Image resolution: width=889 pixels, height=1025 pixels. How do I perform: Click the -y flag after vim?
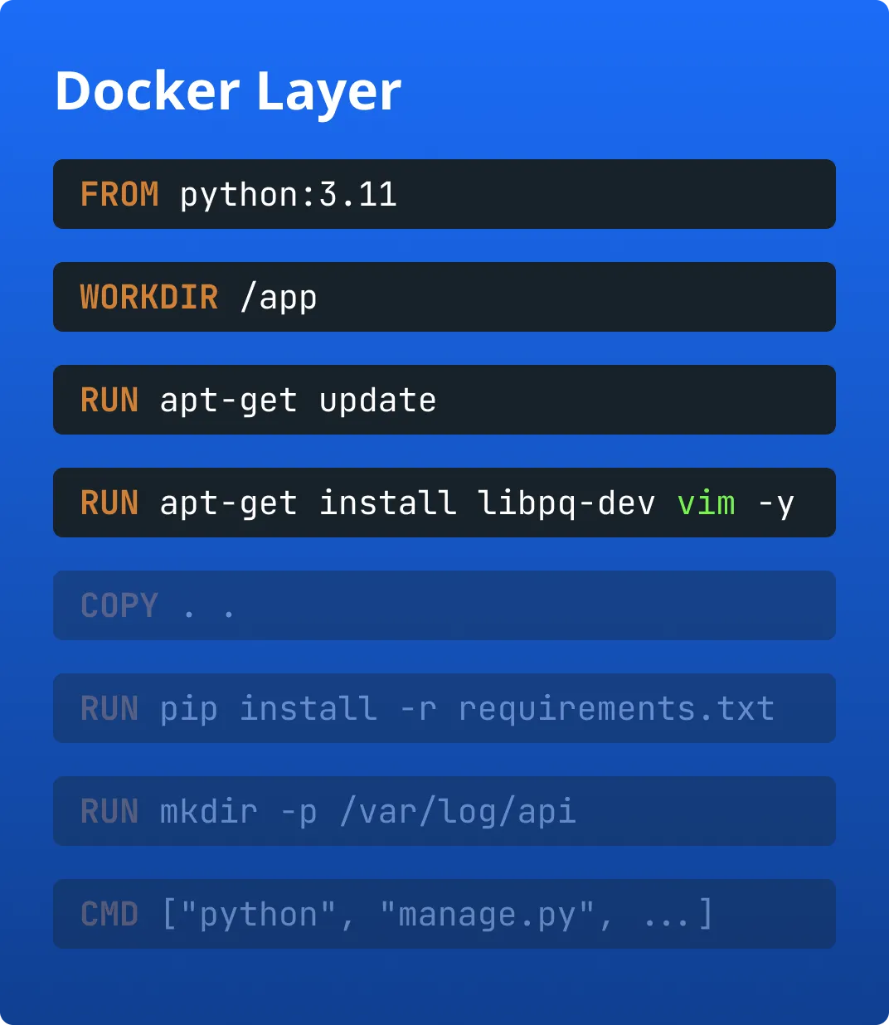pyautogui.click(x=775, y=503)
